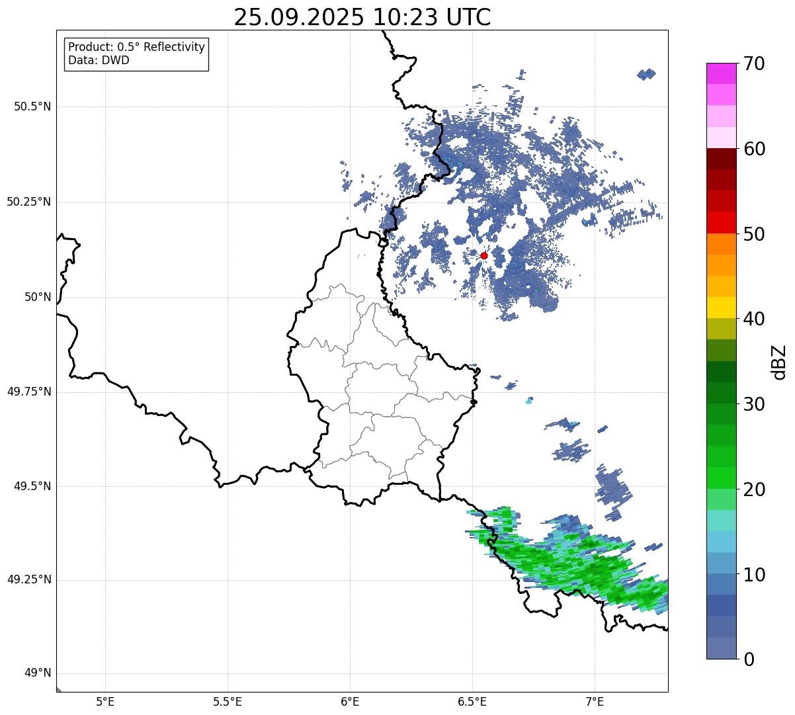The height and width of the screenshot is (715, 795).
Task: Click the 6.5°E longitude tick label
Action: pyautogui.click(x=472, y=701)
